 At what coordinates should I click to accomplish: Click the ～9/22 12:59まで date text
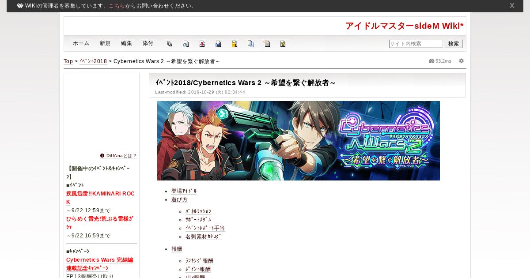point(88,210)
